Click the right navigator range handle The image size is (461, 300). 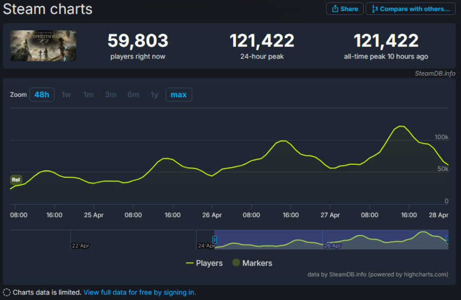coord(448,240)
